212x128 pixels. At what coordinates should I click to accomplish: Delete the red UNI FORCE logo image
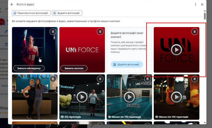pyautogui.click(x=100, y=32)
